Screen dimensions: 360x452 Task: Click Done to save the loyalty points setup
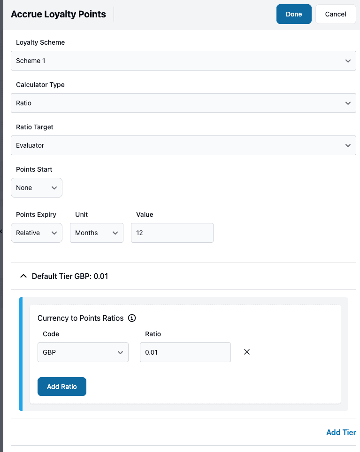point(294,14)
